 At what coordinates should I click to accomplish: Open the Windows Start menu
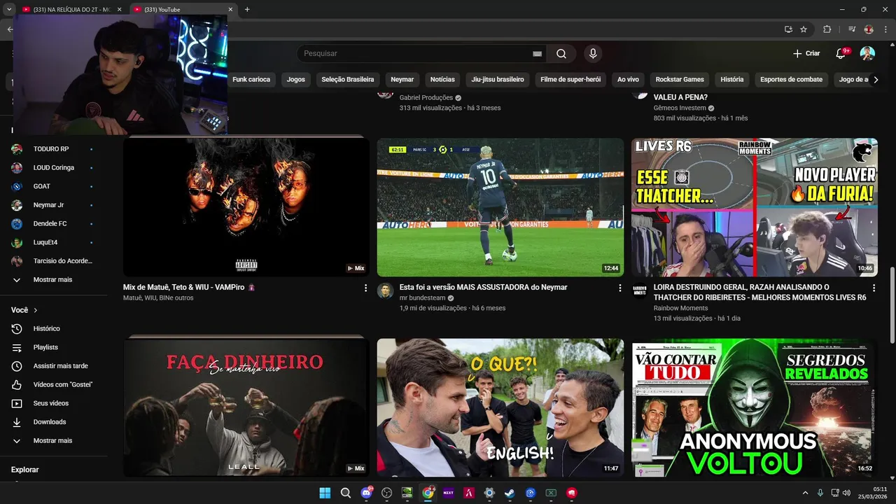pyautogui.click(x=325, y=493)
